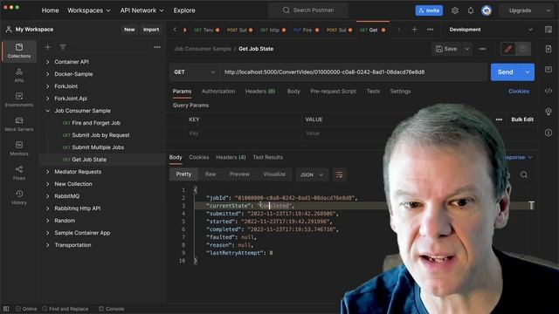Viewport: 559px width, 314px height.
Task: Expand the ForkJoint collection
Action: (48, 86)
